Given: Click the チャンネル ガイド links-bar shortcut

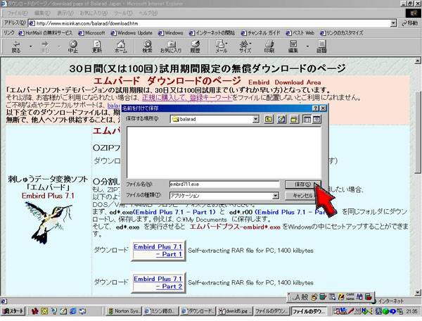Looking at the screenshot, I should pyautogui.click(x=260, y=33).
